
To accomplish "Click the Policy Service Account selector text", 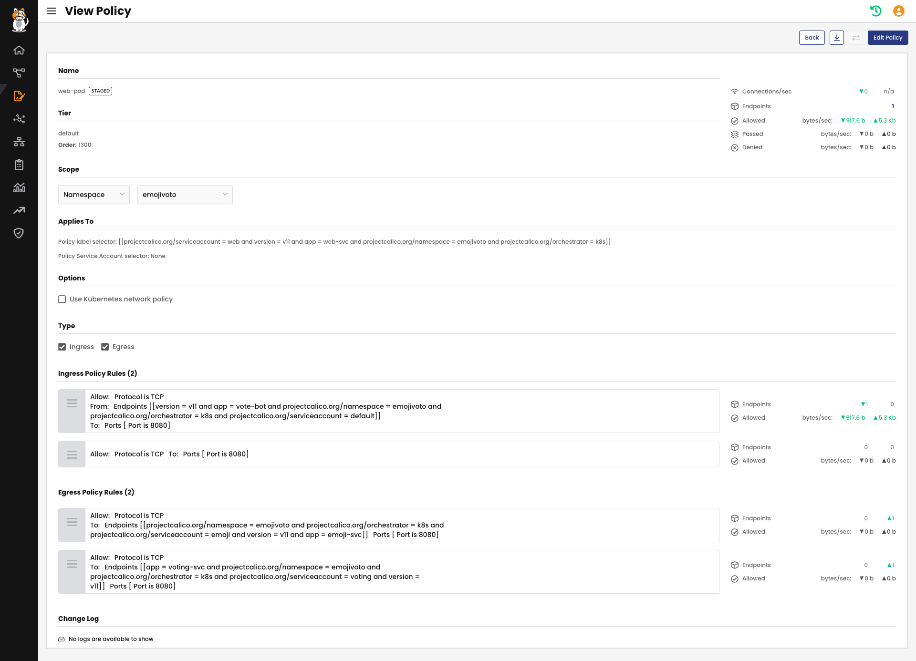I will coord(112,256).
